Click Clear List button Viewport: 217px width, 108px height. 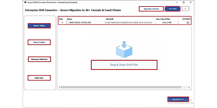(x=39, y=78)
